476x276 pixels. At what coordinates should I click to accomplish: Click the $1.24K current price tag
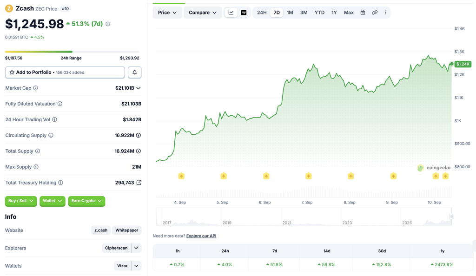(x=463, y=64)
